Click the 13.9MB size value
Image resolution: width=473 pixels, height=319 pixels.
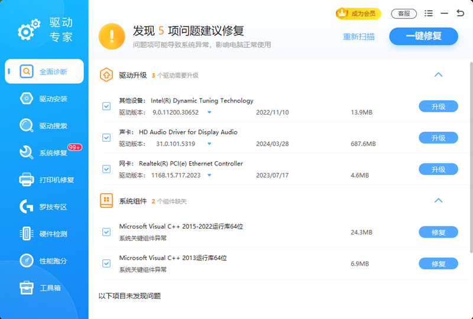pos(361,112)
